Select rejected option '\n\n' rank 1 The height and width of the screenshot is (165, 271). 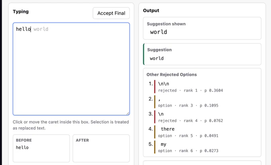tap(190, 87)
